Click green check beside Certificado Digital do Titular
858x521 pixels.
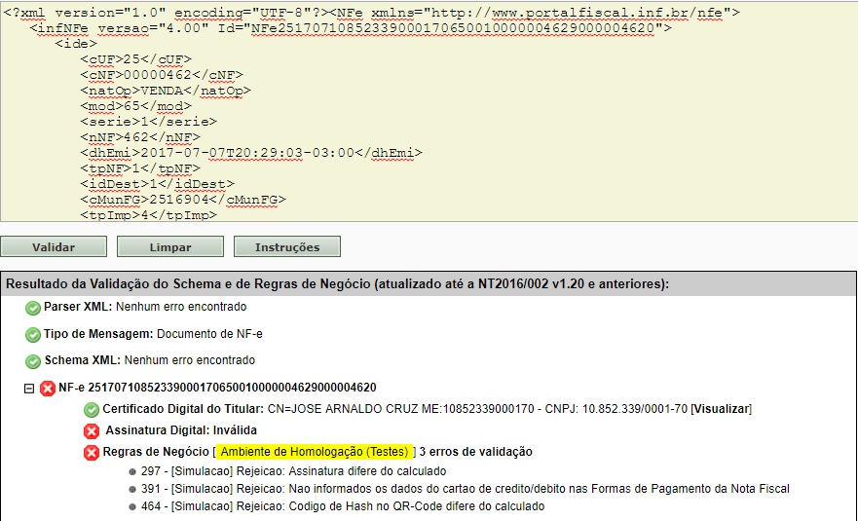[92, 409]
